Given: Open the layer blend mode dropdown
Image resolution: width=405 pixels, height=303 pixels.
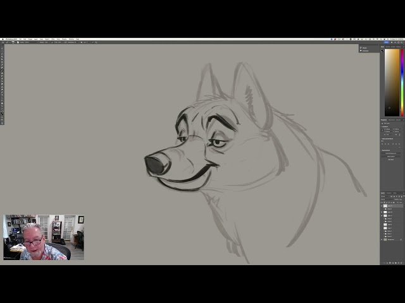Looking at the screenshot, I should click(x=387, y=199).
